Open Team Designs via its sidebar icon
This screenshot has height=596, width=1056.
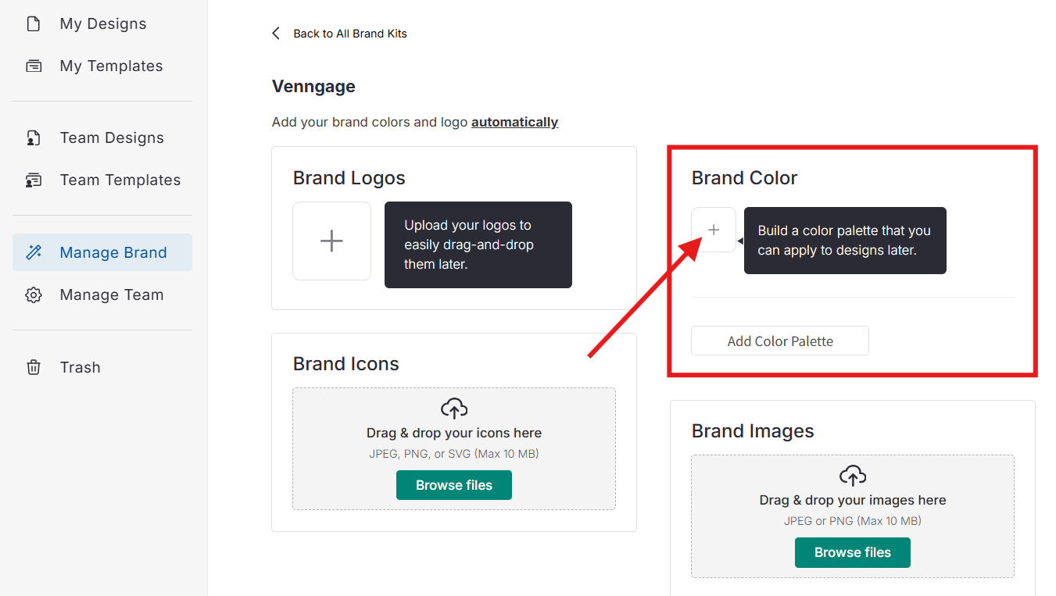pos(34,138)
